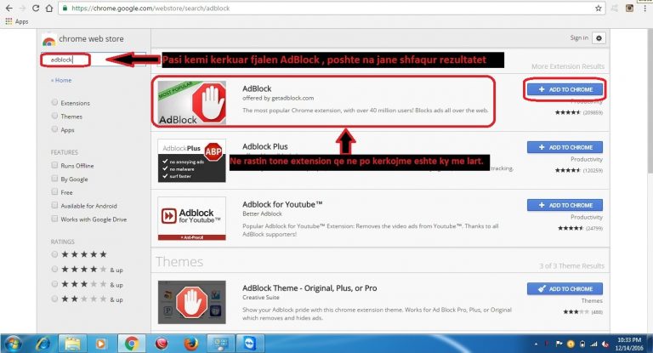653x353 pixels.
Task: Select the three stars & up rating
Action: click(54, 284)
